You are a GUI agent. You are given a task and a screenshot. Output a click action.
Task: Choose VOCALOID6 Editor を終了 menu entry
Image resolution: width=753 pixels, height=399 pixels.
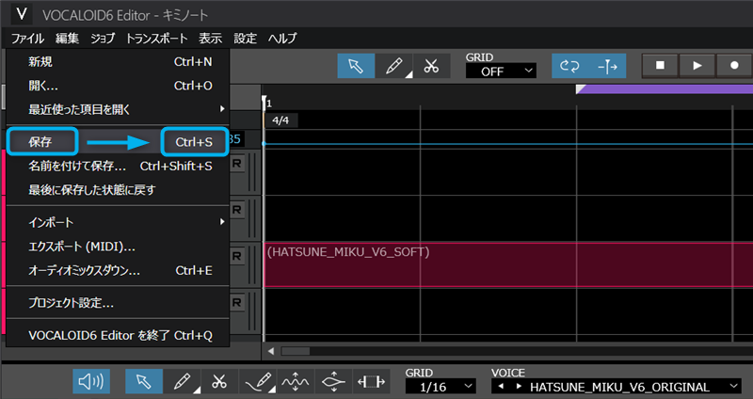tap(119, 335)
